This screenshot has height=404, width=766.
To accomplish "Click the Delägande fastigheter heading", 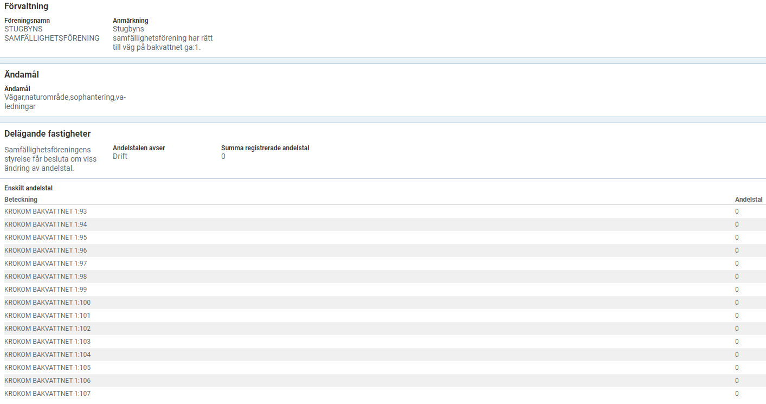I will point(47,133).
